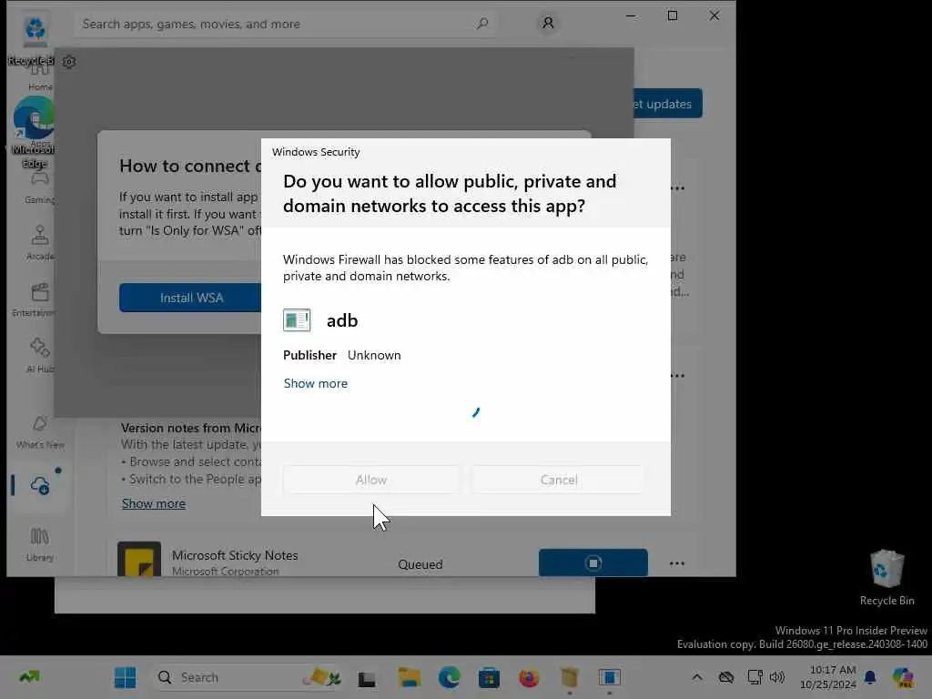Open AI Hub in Store sidebar
932x699 pixels.
point(40,356)
